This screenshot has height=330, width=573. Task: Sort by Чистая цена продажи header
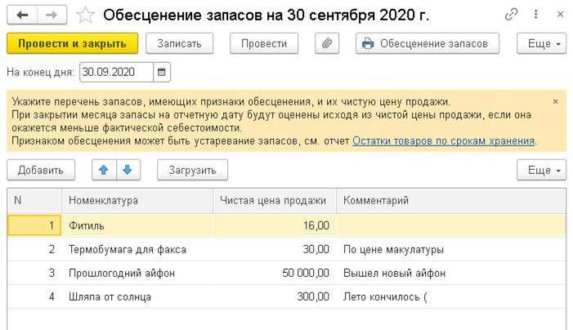[275, 200]
